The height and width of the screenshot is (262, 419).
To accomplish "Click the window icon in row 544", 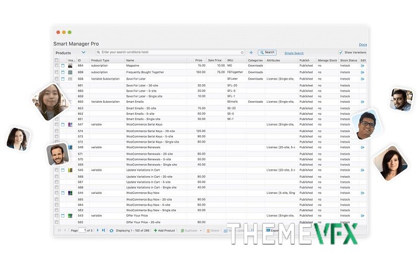I will (63, 193).
